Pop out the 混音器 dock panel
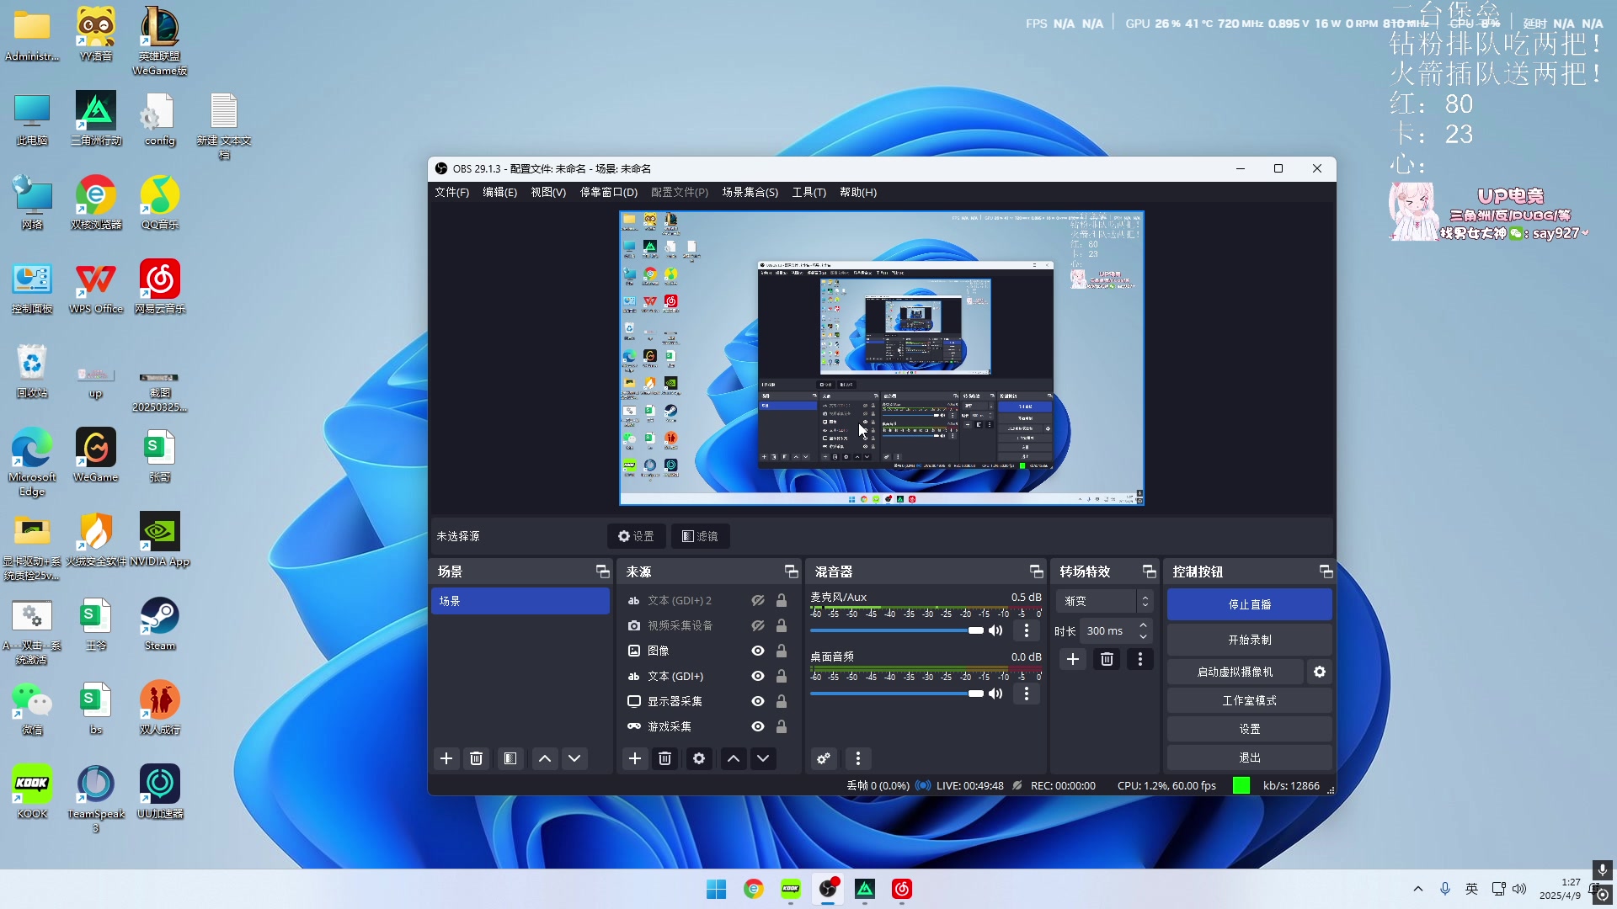 (1037, 571)
